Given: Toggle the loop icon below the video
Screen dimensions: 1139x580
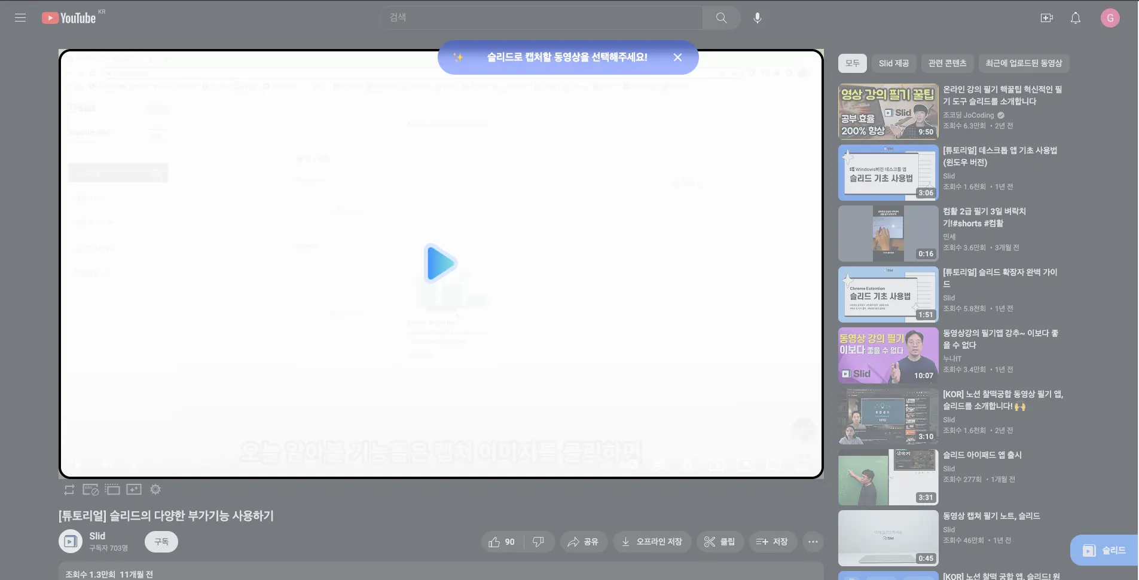Looking at the screenshot, I should pyautogui.click(x=69, y=490).
